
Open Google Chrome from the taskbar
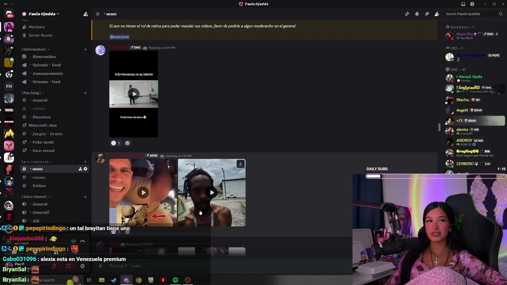pos(138,280)
